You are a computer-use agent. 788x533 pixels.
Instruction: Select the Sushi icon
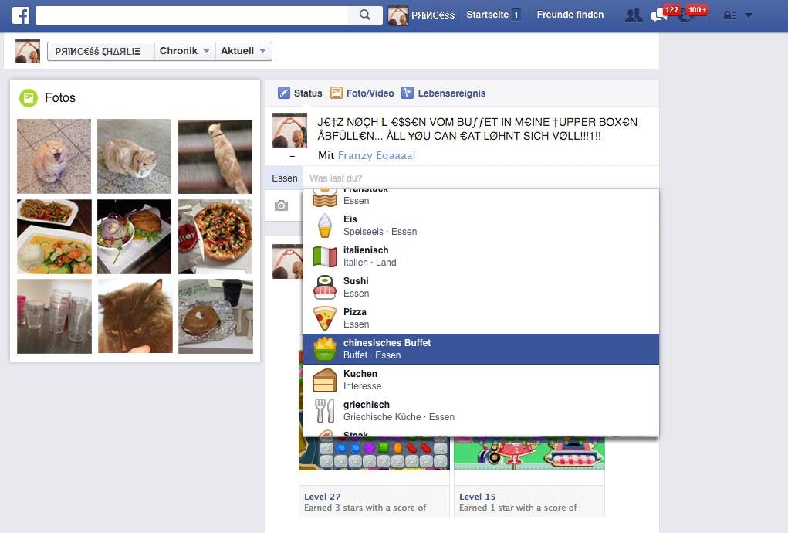coord(325,287)
